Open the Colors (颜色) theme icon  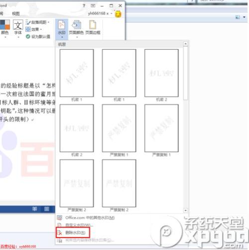tap(5, 25)
